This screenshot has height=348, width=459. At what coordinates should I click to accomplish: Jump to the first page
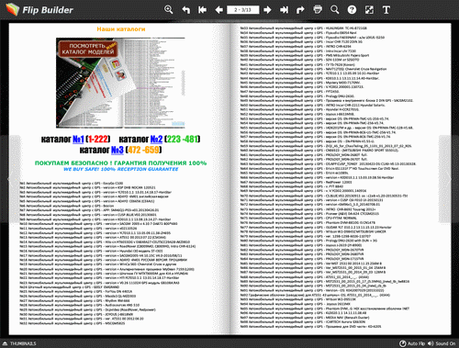tap(202, 10)
